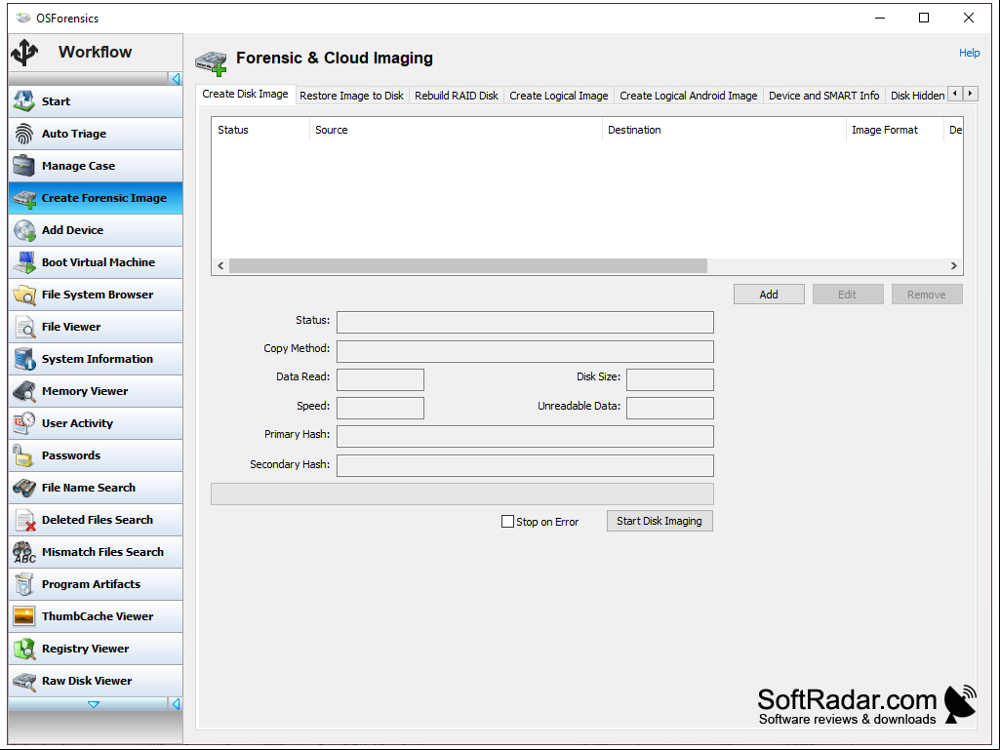
Task: Open the Restore Image to Disk tab
Action: pos(351,96)
